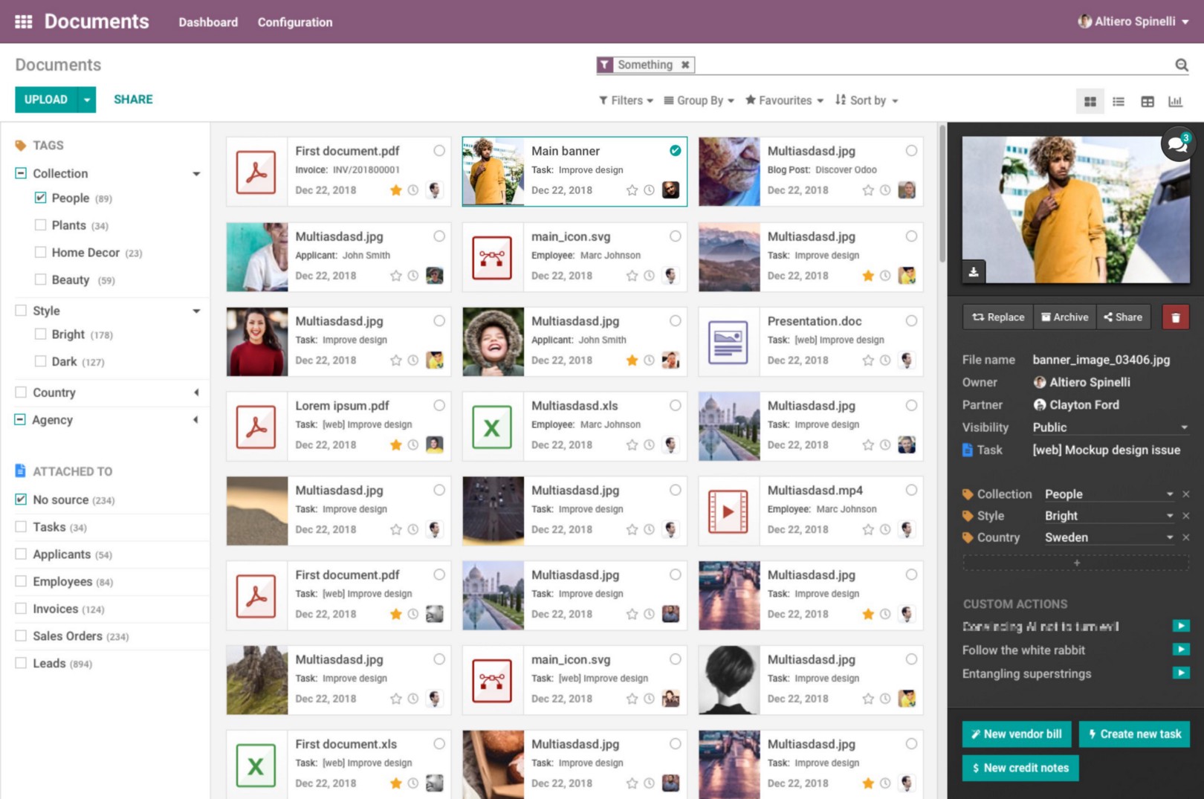The image size is (1204, 799).
Task: Run the Follow the white rabbit action
Action: [1180, 650]
